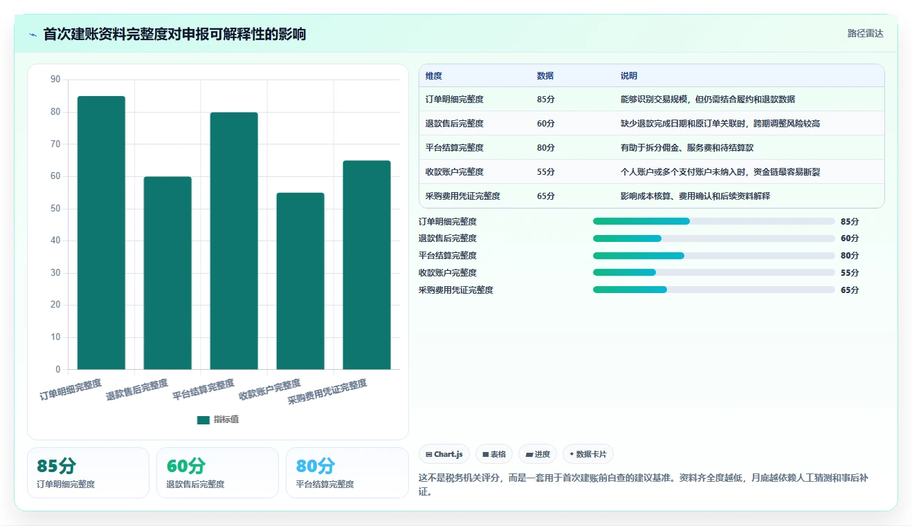Click the 平台结算完整度 progress bar

(x=714, y=256)
